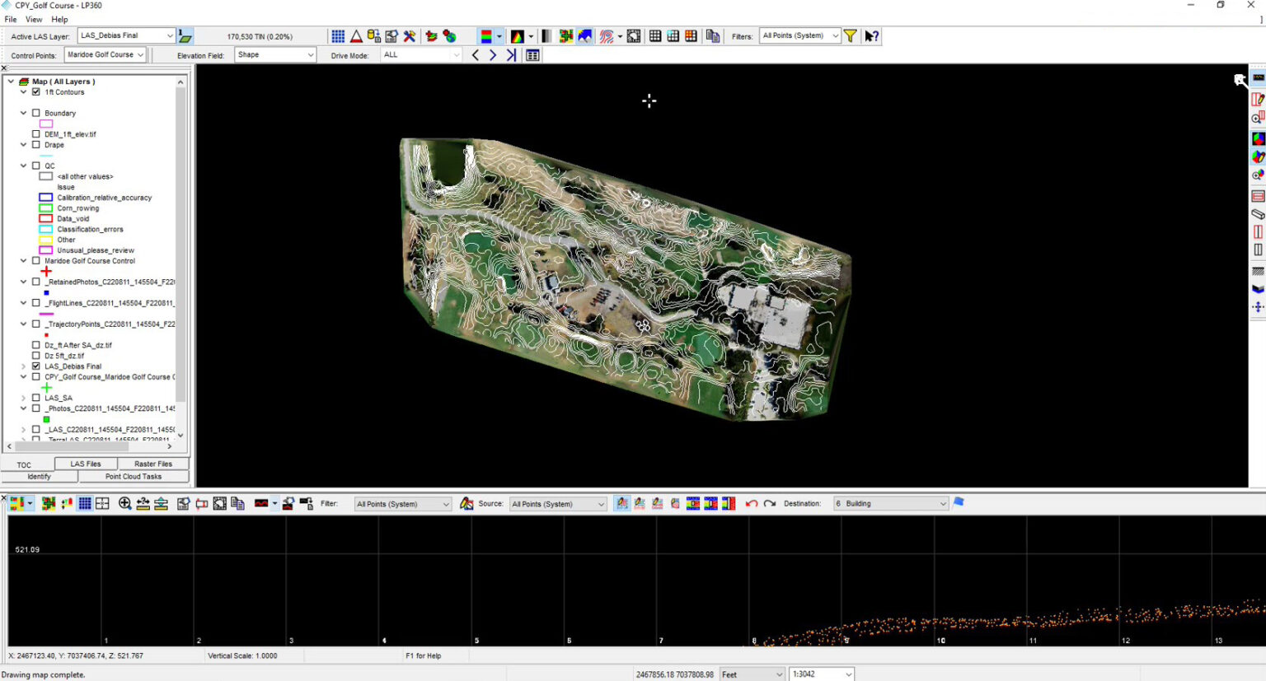Collapse the QC tree node
This screenshot has width=1266, height=681.
coord(22,166)
